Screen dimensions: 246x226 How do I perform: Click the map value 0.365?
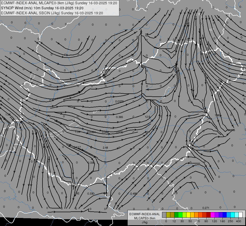click(119, 117)
